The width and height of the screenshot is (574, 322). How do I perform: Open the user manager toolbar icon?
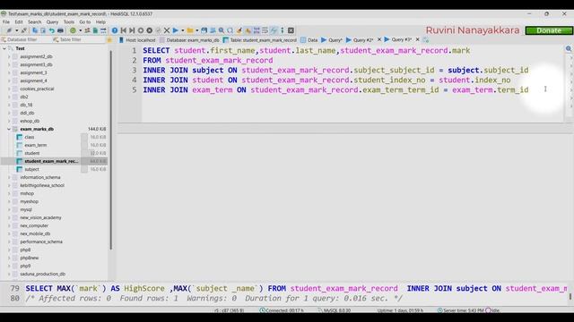tap(87, 30)
